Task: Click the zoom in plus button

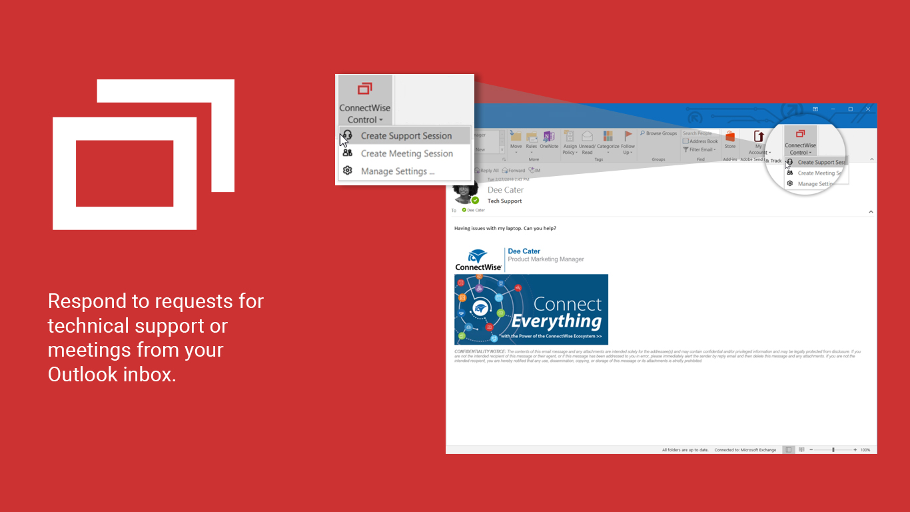Action: coord(855,450)
